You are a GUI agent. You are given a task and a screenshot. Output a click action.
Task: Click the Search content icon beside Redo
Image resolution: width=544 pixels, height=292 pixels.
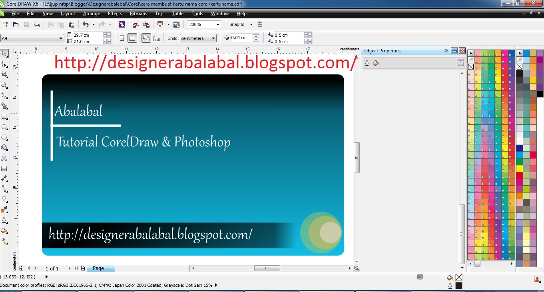122,24
